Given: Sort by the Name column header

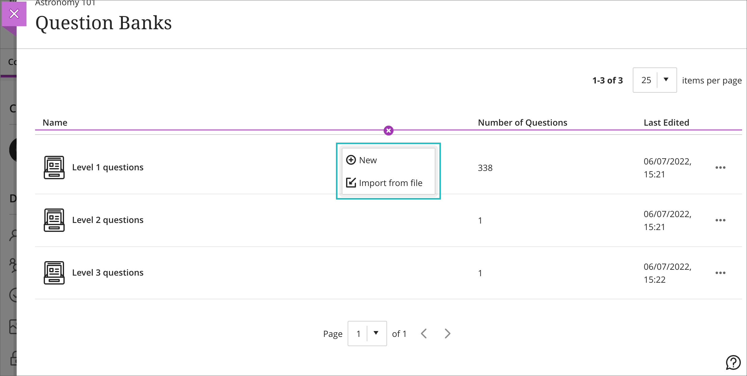Looking at the screenshot, I should [x=55, y=123].
